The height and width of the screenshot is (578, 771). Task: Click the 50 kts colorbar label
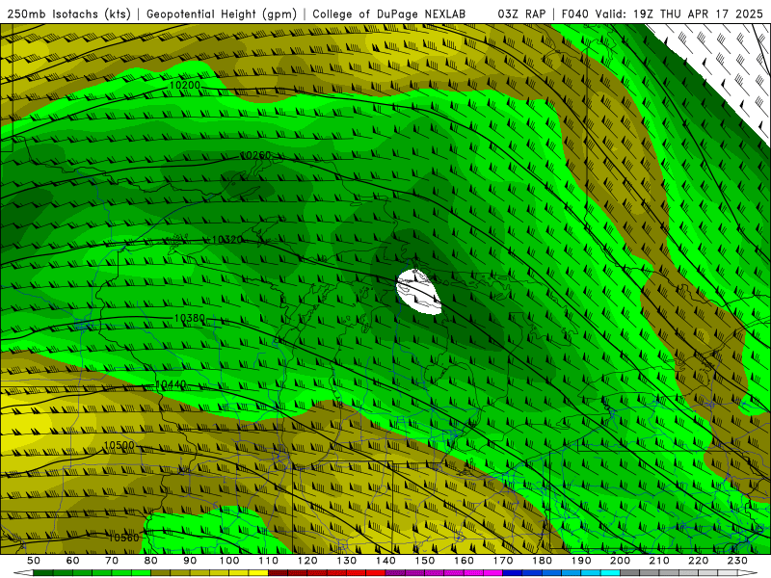click(34, 561)
